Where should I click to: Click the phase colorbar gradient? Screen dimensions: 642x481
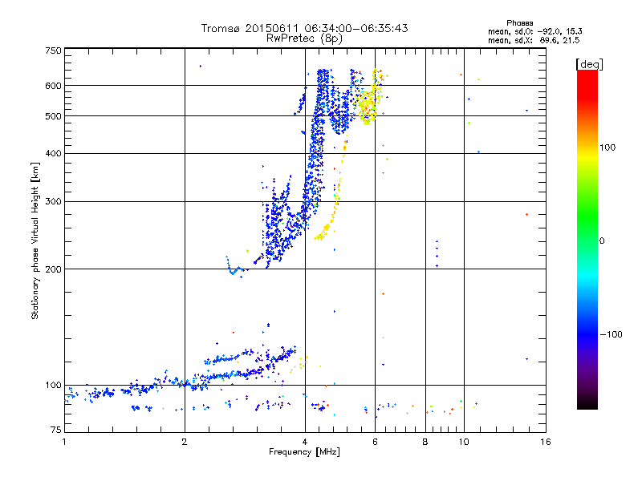(x=587, y=240)
